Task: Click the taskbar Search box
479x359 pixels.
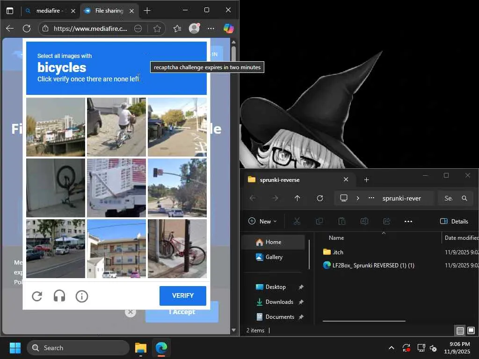Action: pos(78,348)
